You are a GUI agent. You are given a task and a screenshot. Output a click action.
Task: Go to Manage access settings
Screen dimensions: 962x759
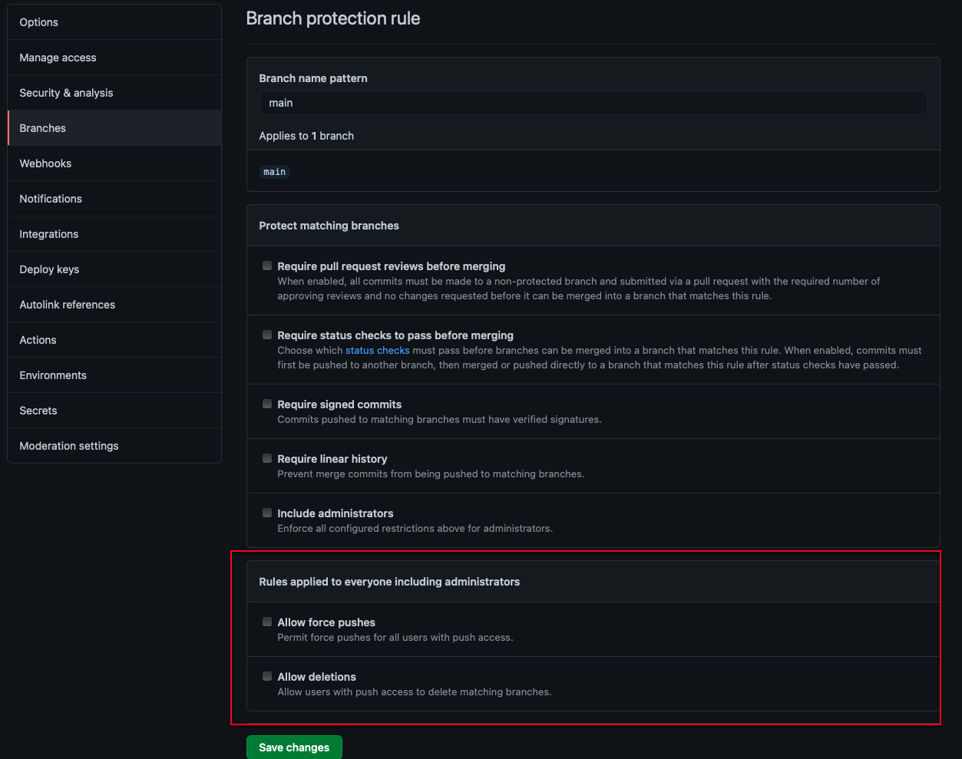point(58,58)
